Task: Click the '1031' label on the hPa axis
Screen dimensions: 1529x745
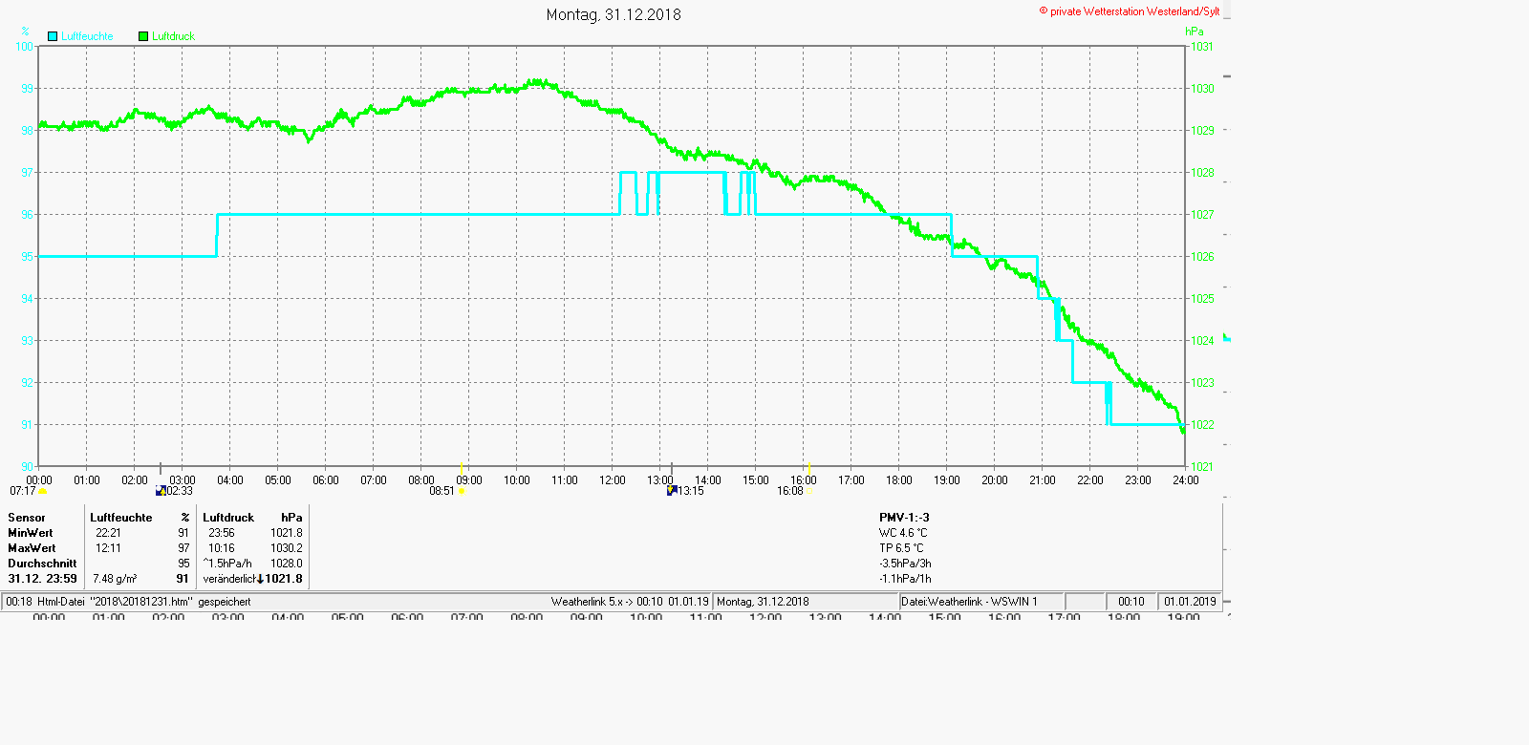Action: [1202, 47]
